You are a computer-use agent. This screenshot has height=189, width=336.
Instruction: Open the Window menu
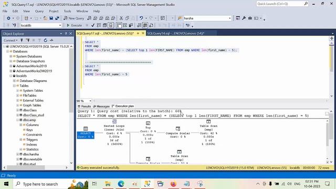(x=82, y=11)
